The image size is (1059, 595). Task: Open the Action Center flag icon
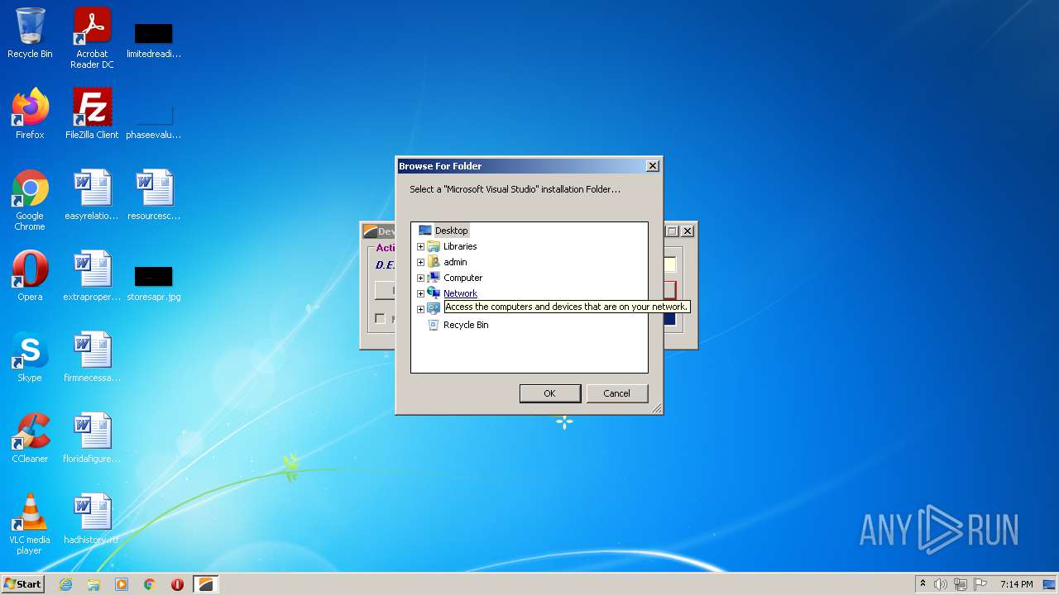click(x=980, y=584)
